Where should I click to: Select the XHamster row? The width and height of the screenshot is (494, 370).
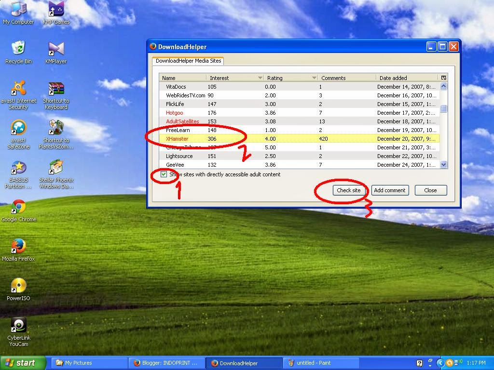pos(299,138)
